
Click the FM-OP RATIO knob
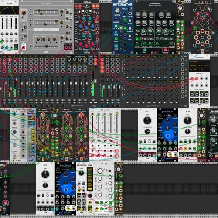tap(100, 171)
